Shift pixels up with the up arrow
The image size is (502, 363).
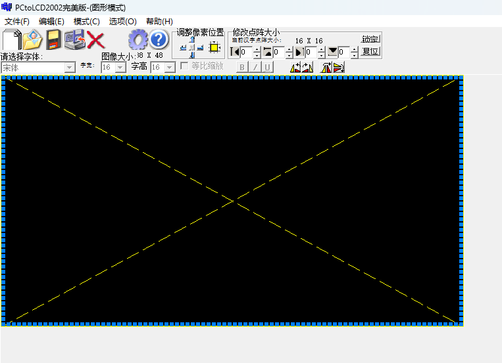192,39
